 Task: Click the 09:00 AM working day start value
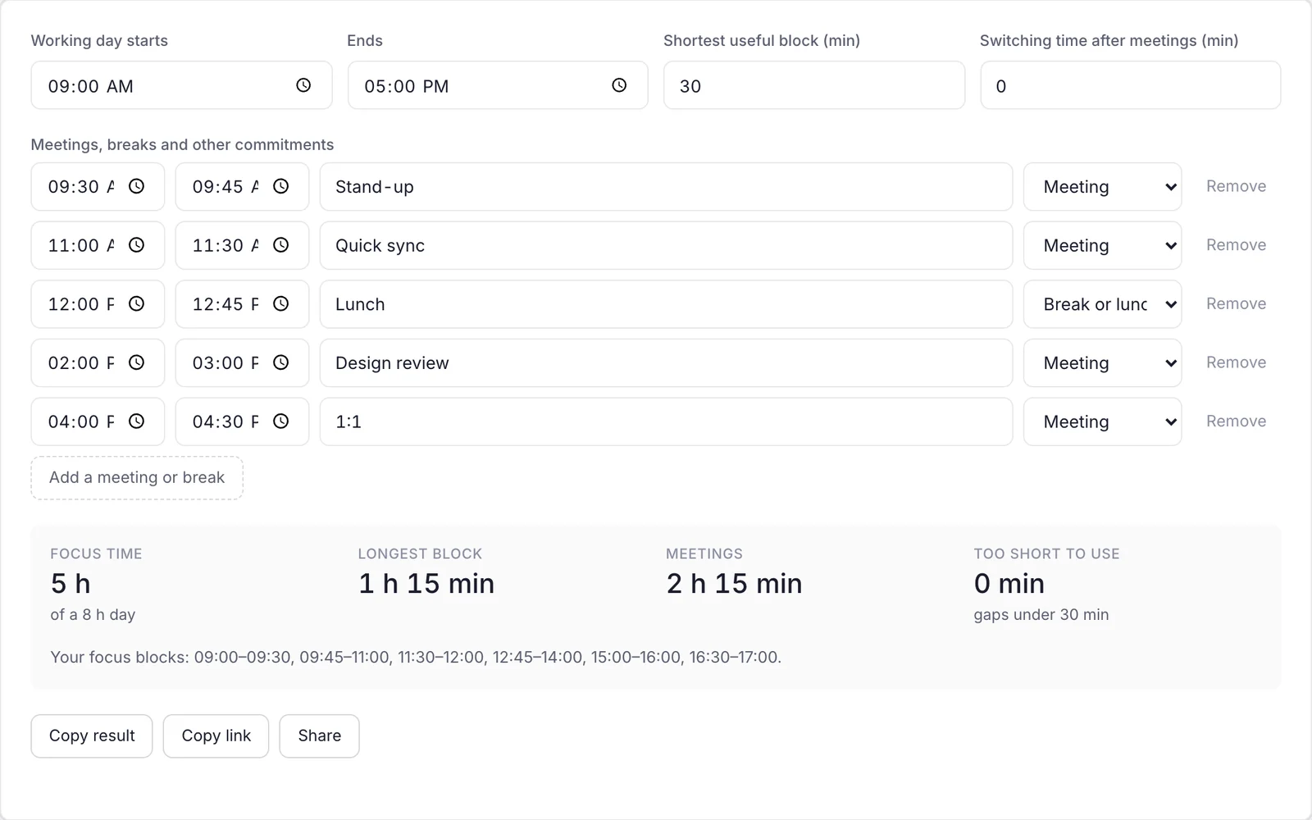coord(90,86)
